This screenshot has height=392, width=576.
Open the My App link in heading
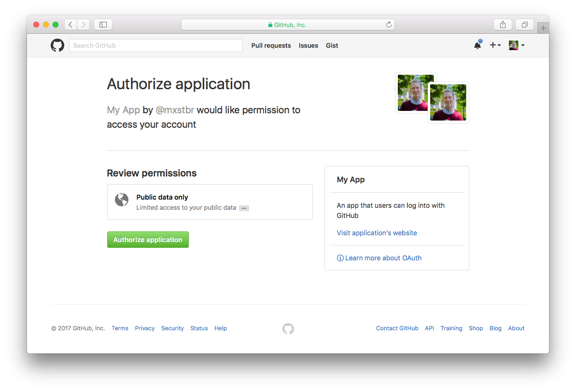[124, 110]
